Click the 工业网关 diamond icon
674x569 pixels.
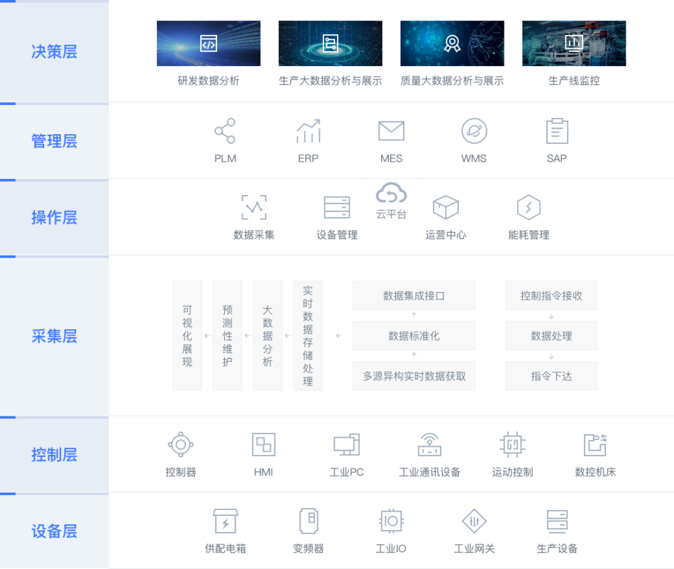point(474,521)
